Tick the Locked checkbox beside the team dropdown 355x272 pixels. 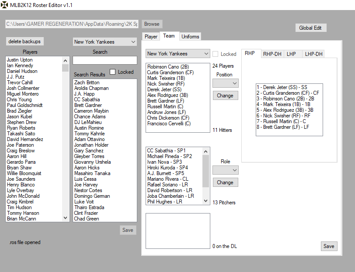[215, 54]
